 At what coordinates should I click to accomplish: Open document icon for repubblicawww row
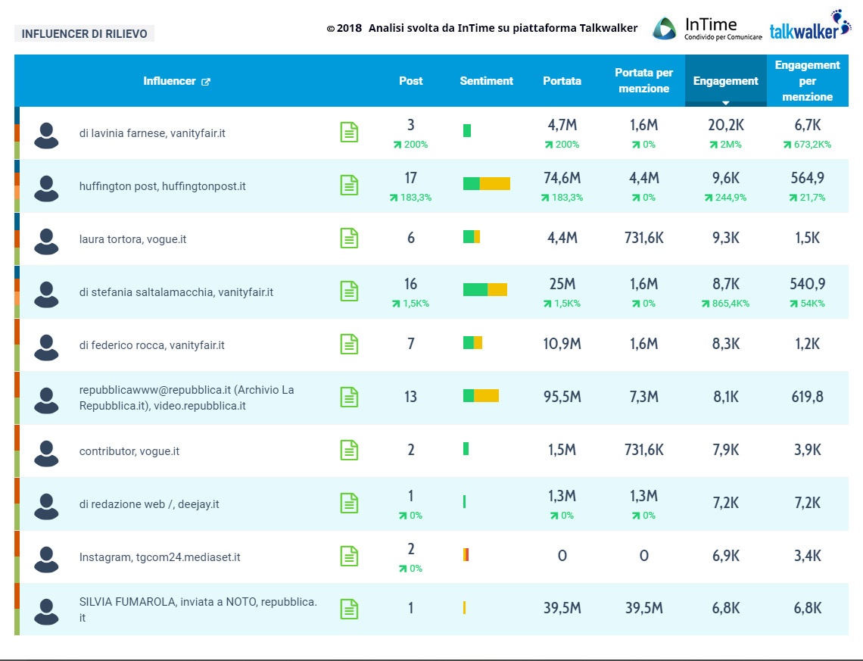tap(349, 397)
